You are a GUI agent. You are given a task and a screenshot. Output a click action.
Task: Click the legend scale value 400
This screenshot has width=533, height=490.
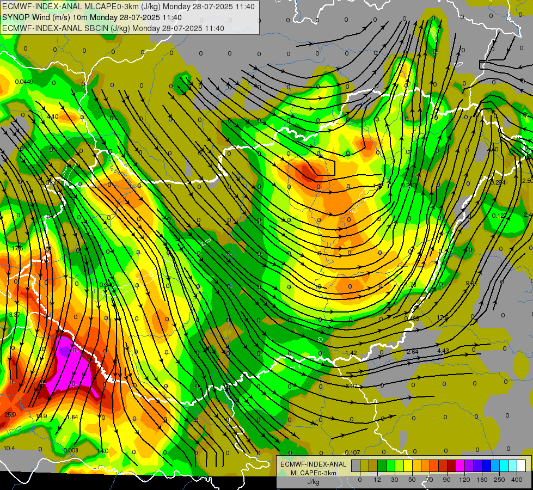point(517,480)
